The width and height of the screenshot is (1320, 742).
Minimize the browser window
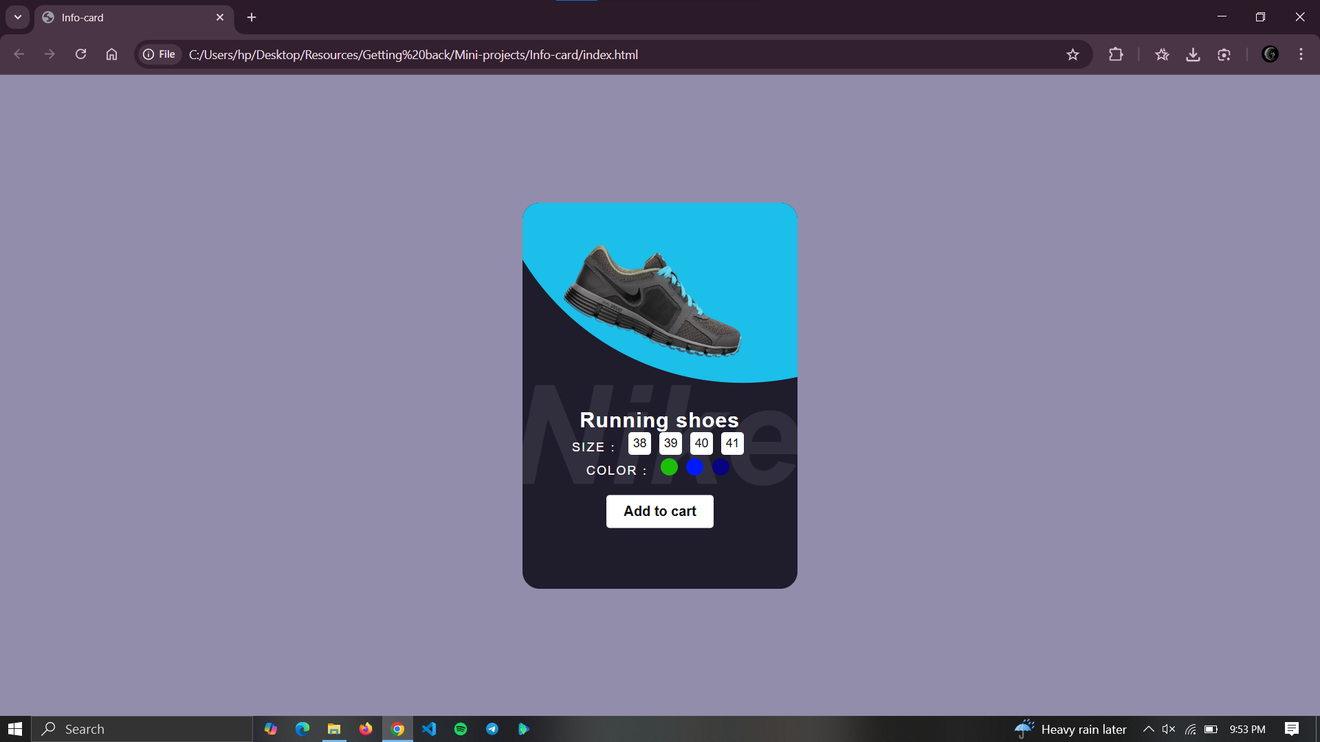[1222, 17]
